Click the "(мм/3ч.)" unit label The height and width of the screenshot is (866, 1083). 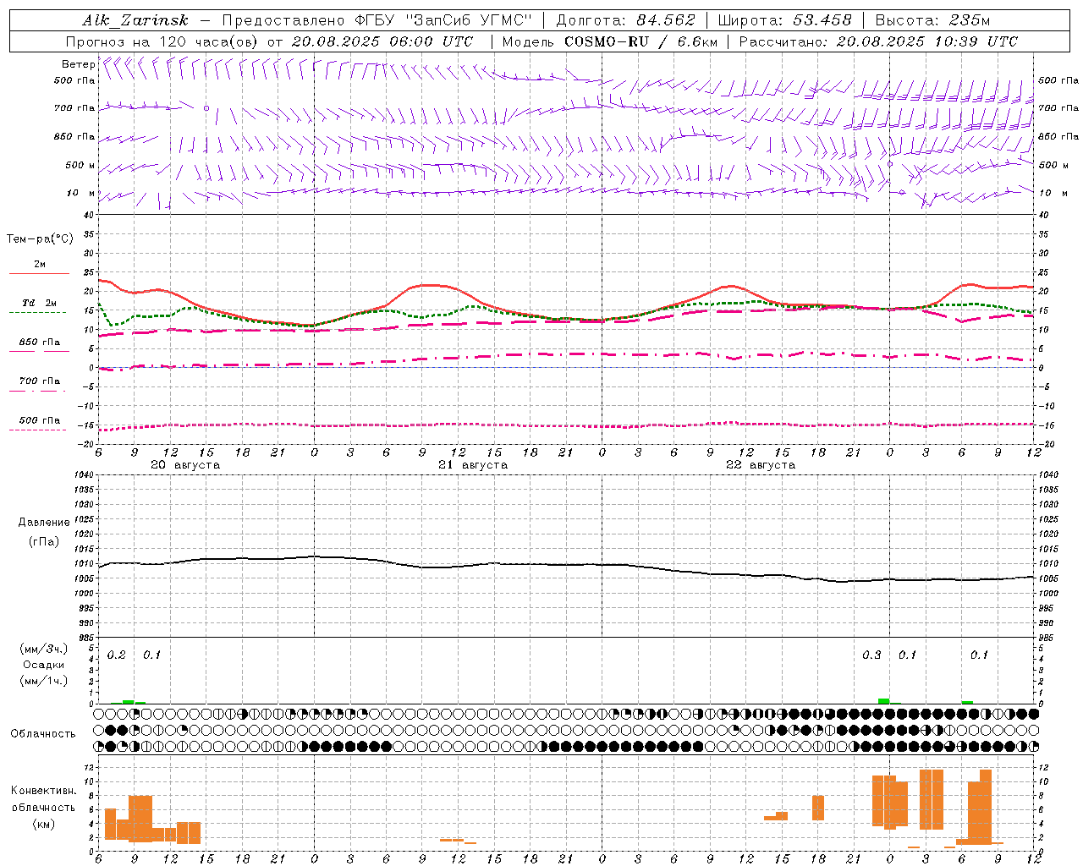pyautogui.click(x=43, y=649)
